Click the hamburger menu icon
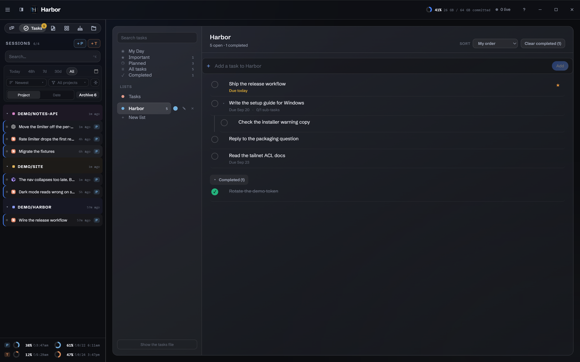 [8, 10]
